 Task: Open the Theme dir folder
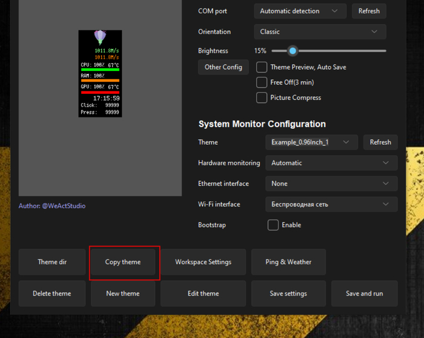point(52,262)
